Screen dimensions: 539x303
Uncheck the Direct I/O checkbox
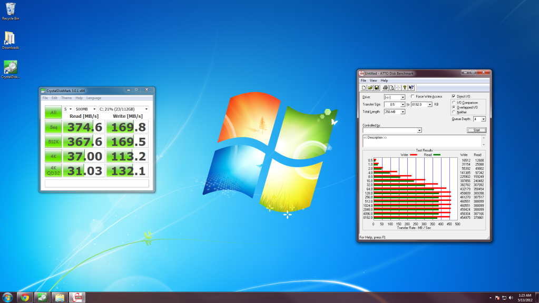tap(454, 96)
